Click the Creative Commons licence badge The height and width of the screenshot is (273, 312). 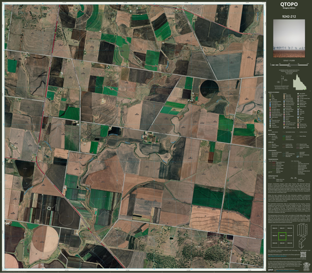(x=271, y=270)
